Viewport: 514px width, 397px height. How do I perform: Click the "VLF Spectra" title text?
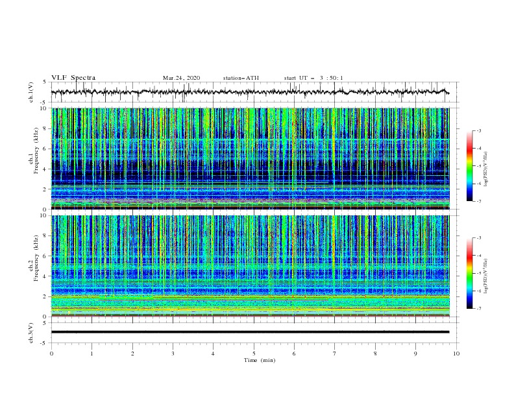(x=73, y=78)
